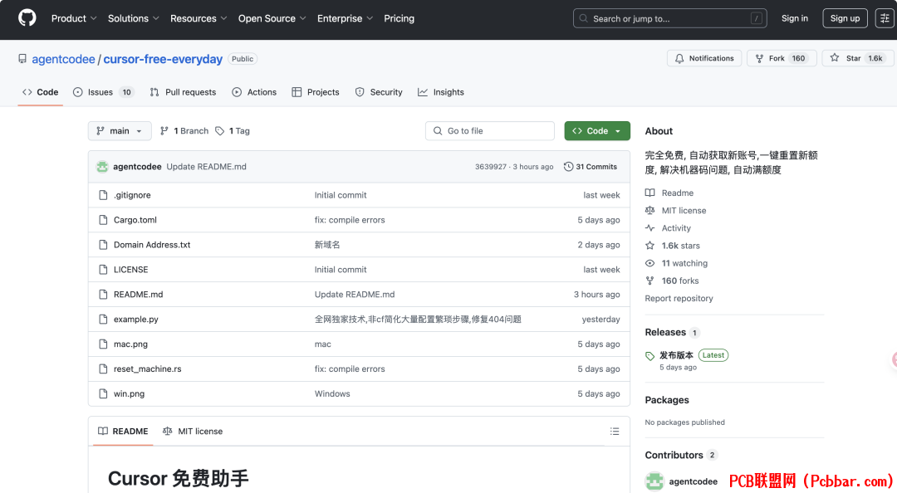The image size is (897, 493).
Task: Expand the Resources menu
Action: coord(199,18)
